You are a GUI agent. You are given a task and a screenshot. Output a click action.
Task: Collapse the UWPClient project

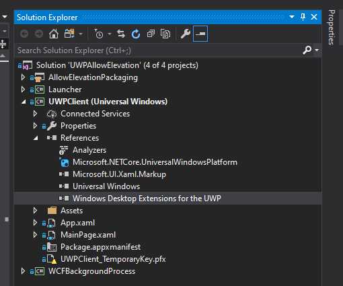click(x=24, y=102)
